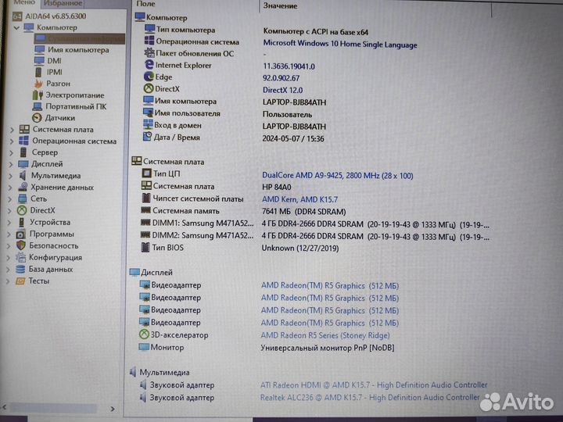Select the Монитор row
The image size is (563, 422).
pos(266,347)
